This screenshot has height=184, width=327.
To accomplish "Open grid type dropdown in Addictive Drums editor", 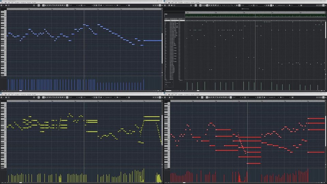I will point(245,5).
